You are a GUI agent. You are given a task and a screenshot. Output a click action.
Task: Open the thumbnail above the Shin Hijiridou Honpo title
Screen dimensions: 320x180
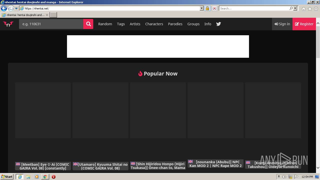158,110
